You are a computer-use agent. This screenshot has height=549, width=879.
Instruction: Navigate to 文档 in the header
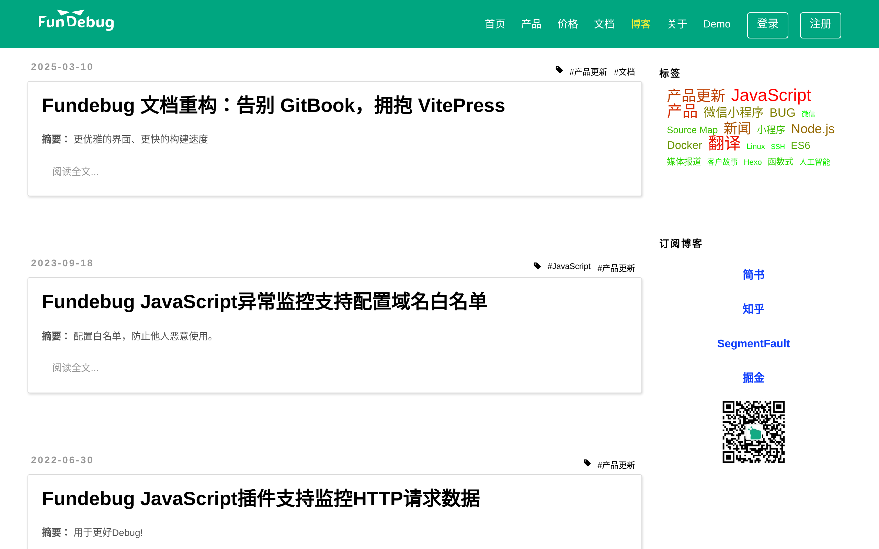coord(604,24)
